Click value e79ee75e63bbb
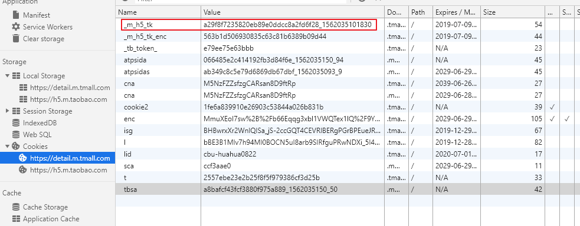The width and height of the screenshot is (580, 226). click(228, 48)
